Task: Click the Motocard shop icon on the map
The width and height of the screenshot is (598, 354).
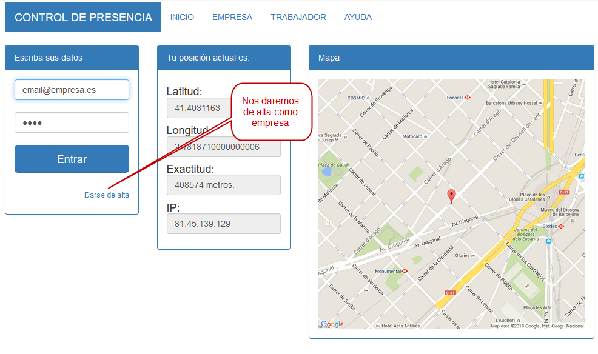Action: pos(425,136)
